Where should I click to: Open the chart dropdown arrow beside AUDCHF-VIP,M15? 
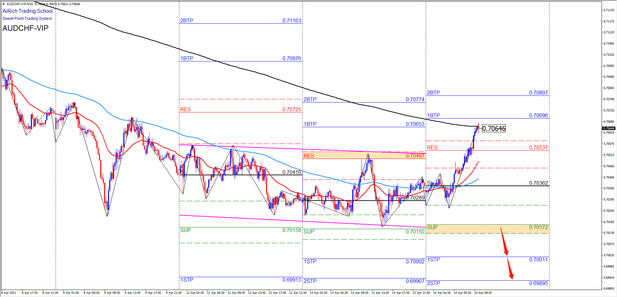coord(4,4)
